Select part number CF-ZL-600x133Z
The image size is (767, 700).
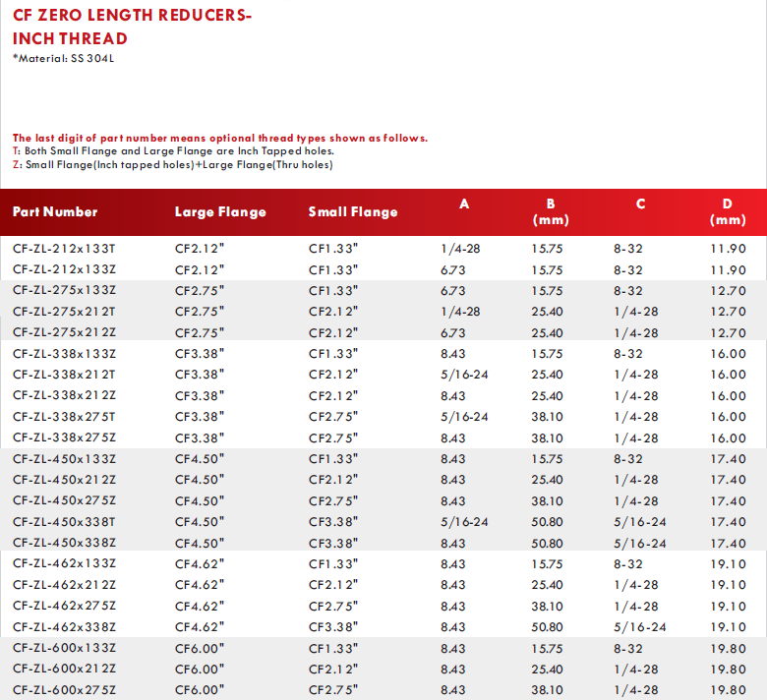pos(64,648)
